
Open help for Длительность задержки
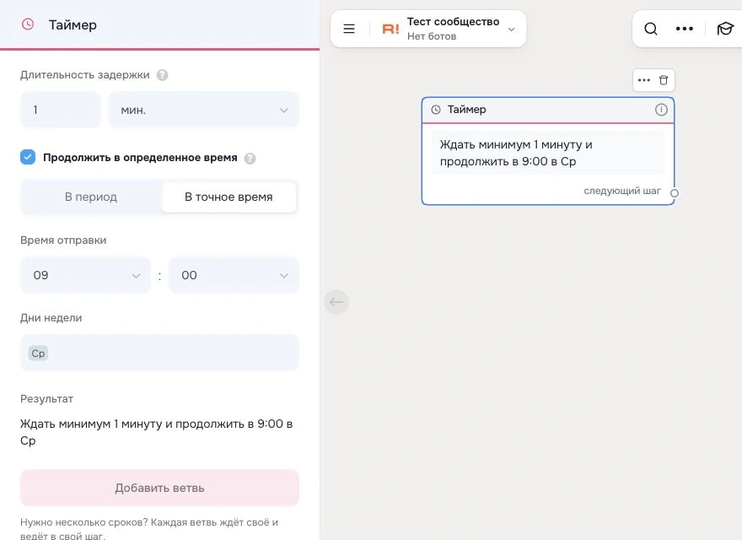point(162,75)
